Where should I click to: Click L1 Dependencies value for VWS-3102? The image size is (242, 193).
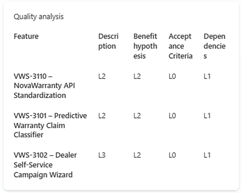coord(207,155)
